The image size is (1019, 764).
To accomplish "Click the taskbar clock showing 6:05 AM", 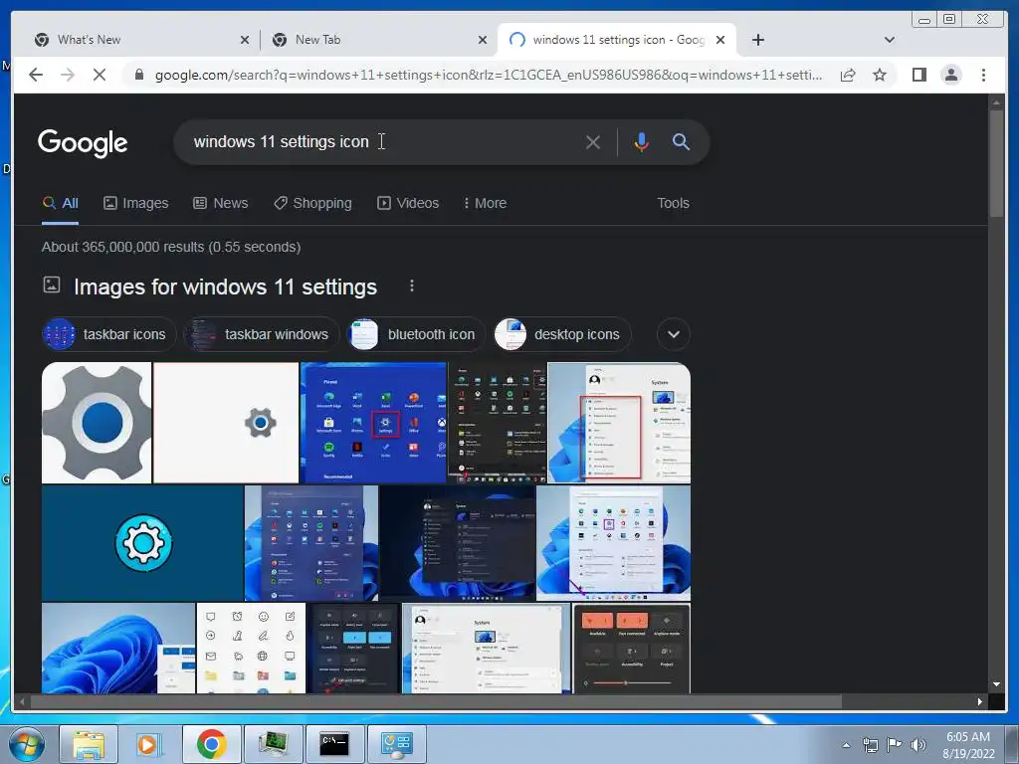I will [x=968, y=744].
